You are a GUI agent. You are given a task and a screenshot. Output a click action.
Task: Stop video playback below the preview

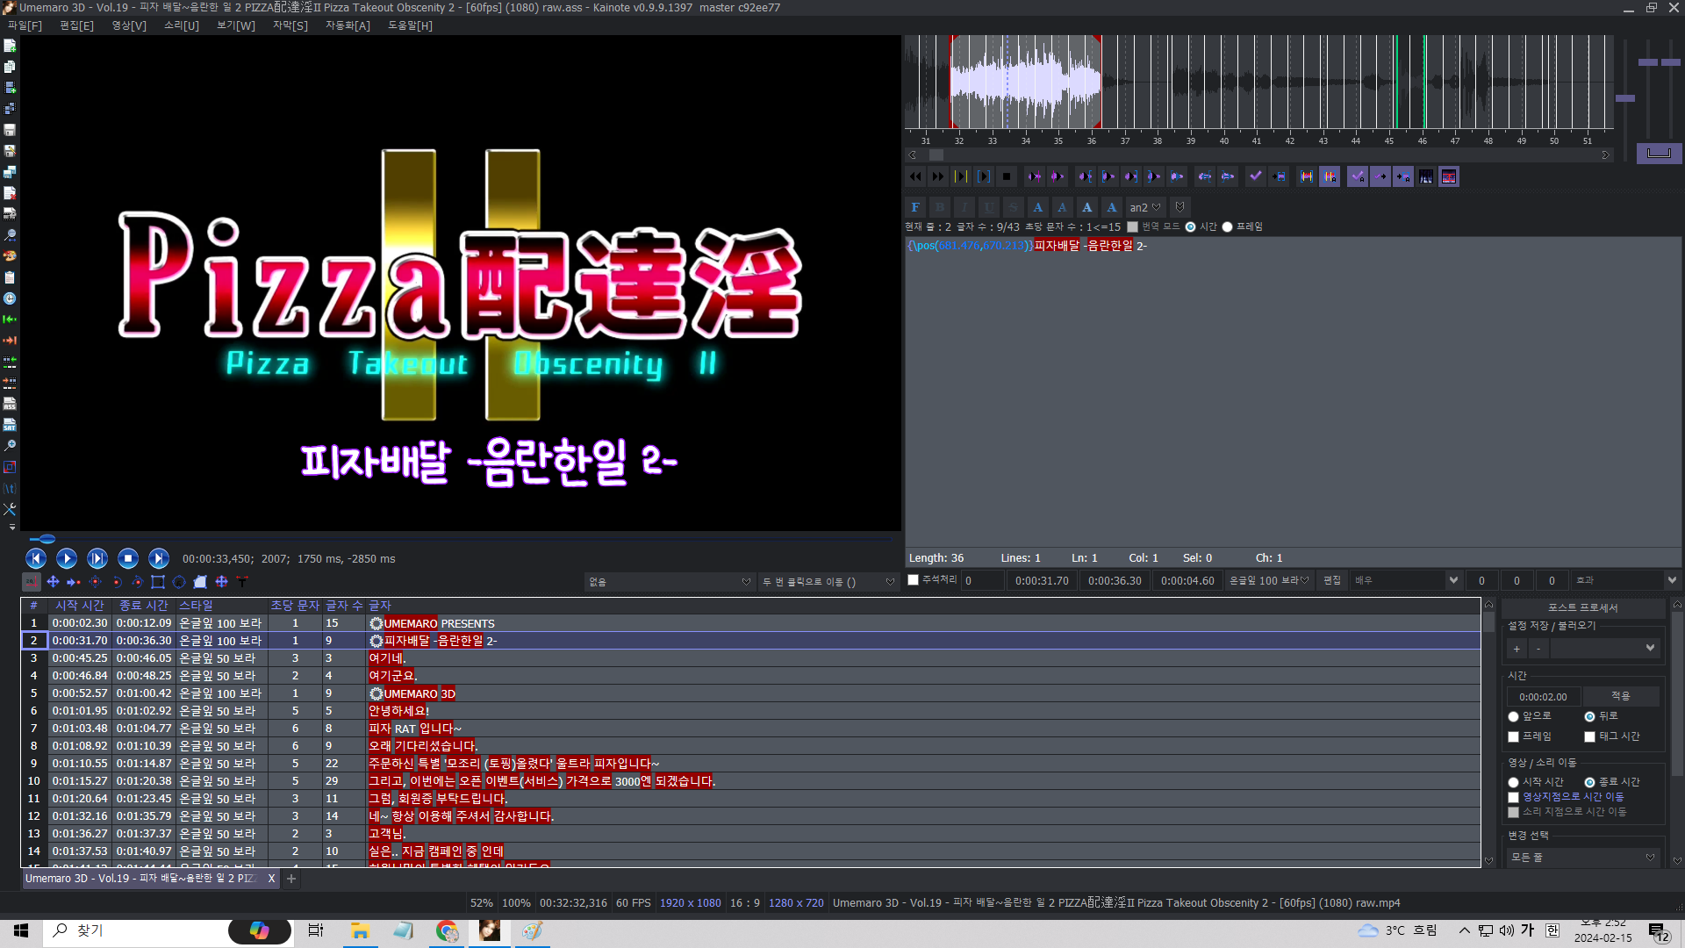128,558
